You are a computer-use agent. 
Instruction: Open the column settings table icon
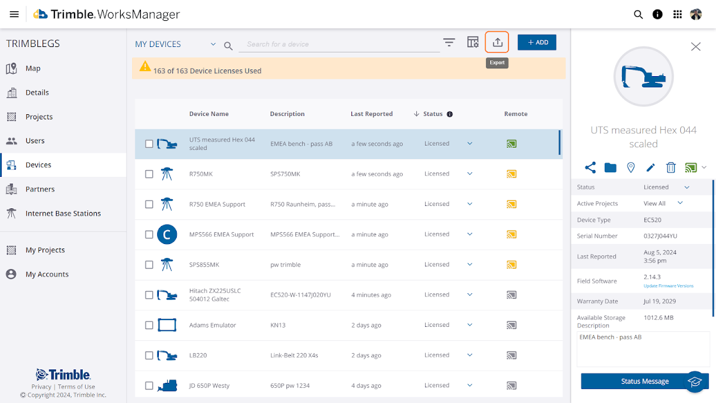(x=473, y=43)
